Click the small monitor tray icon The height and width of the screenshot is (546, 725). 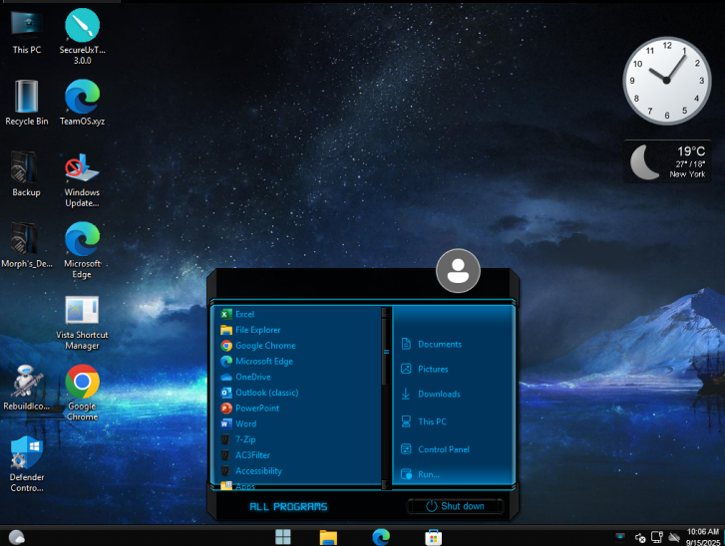point(620,537)
